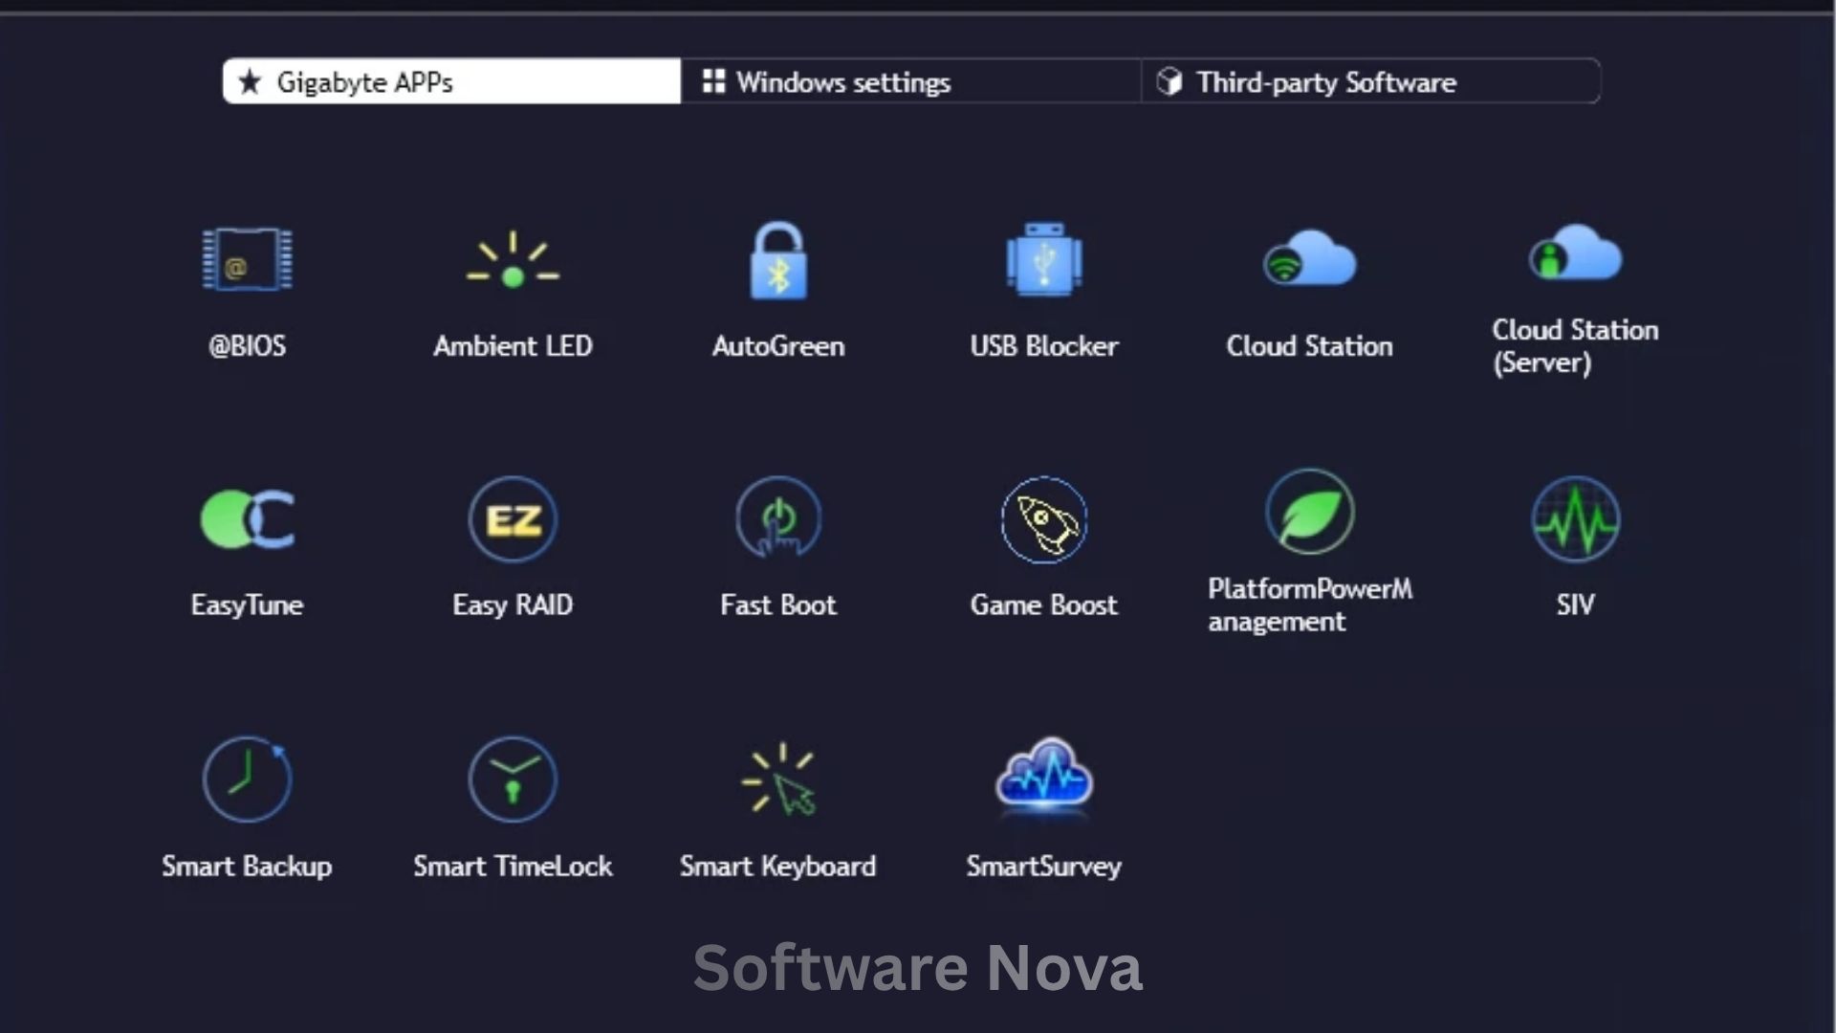Open Cloud Station wifi cloud icon
1836x1033 pixels.
point(1309,257)
